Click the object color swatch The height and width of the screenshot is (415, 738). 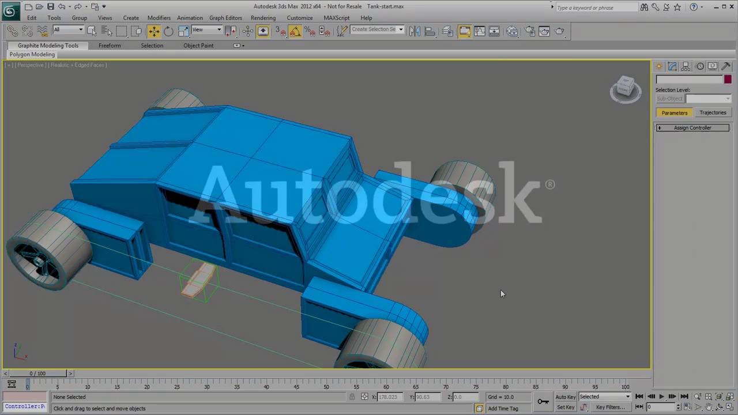(x=728, y=80)
